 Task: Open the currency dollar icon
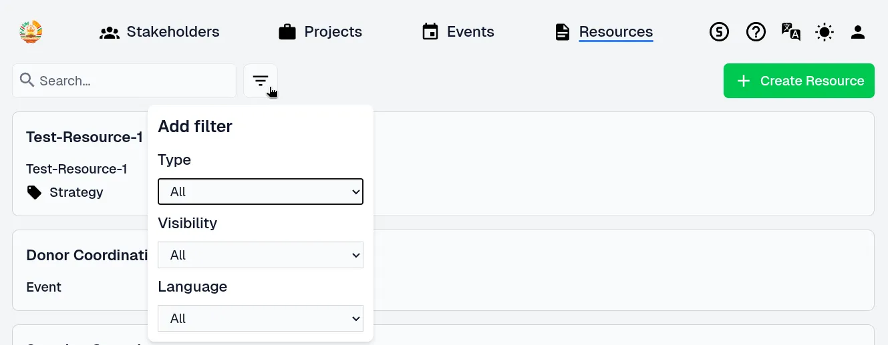click(719, 32)
